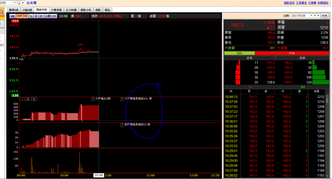Click the 時 column header in trade list

231,91
